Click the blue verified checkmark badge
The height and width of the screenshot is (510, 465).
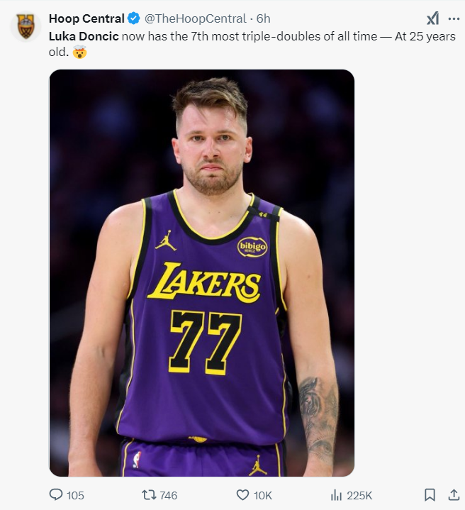click(x=135, y=18)
